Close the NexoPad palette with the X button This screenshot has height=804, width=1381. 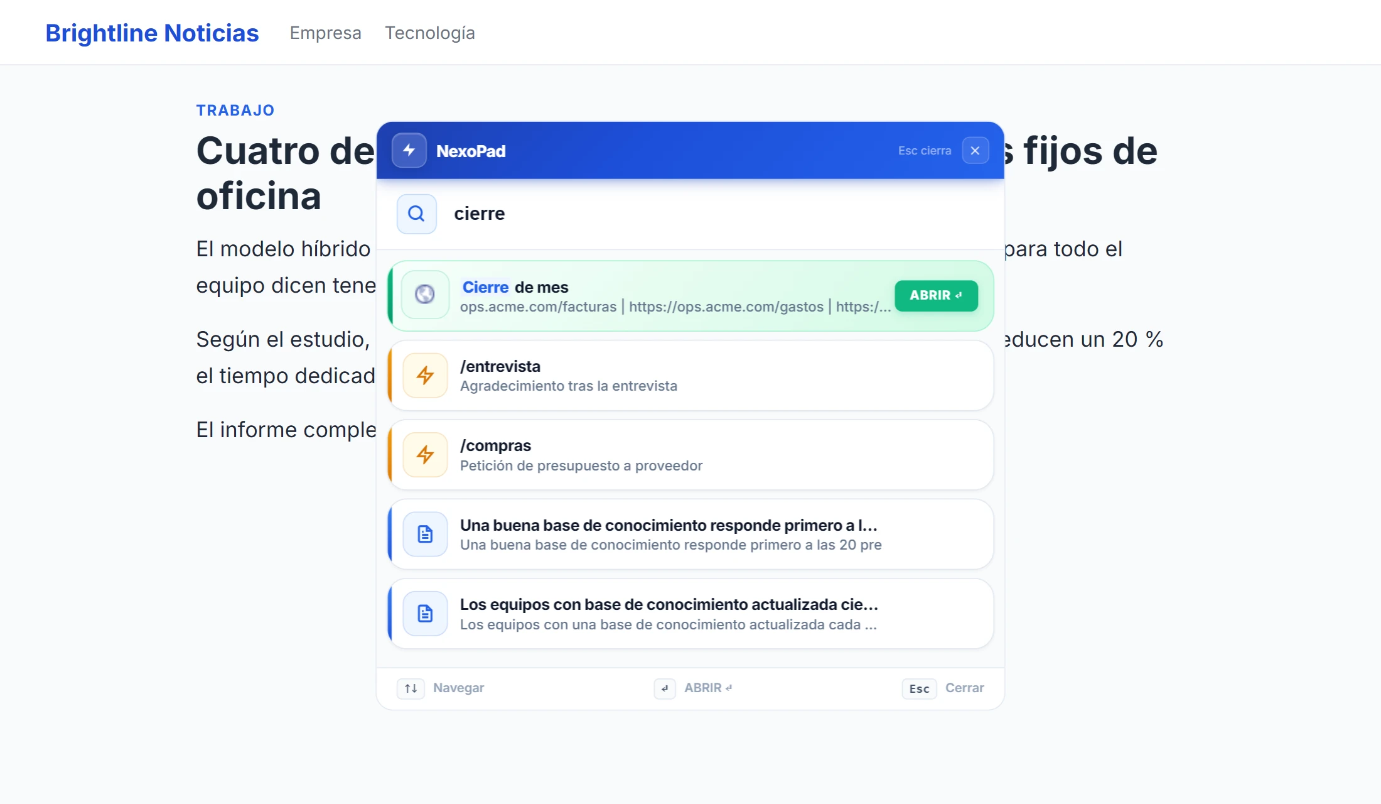pyautogui.click(x=975, y=150)
